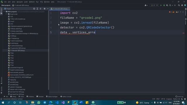Open Project panel gear options

pyautogui.click(x=44, y=9)
